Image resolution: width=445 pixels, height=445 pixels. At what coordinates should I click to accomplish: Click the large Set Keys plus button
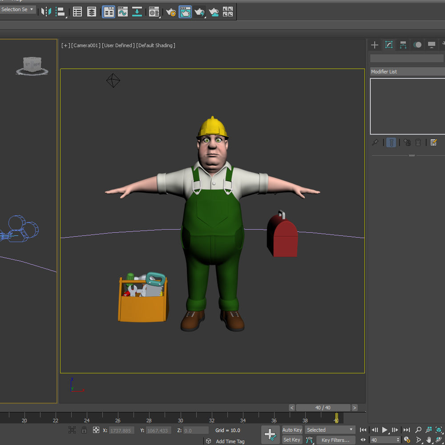[270, 434]
